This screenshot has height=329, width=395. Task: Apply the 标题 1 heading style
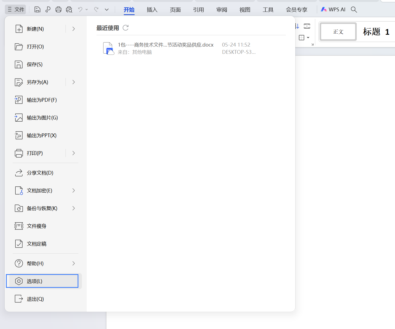pos(376,32)
